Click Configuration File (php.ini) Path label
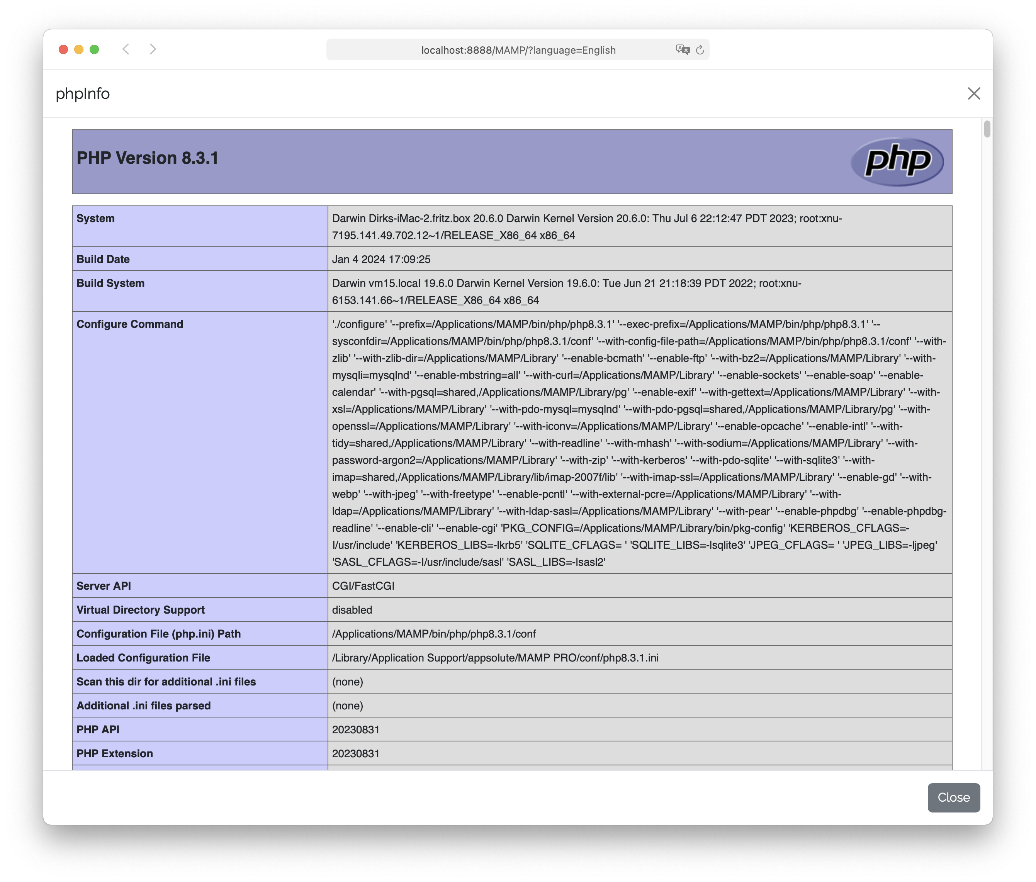This screenshot has width=1036, height=882. tap(158, 634)
